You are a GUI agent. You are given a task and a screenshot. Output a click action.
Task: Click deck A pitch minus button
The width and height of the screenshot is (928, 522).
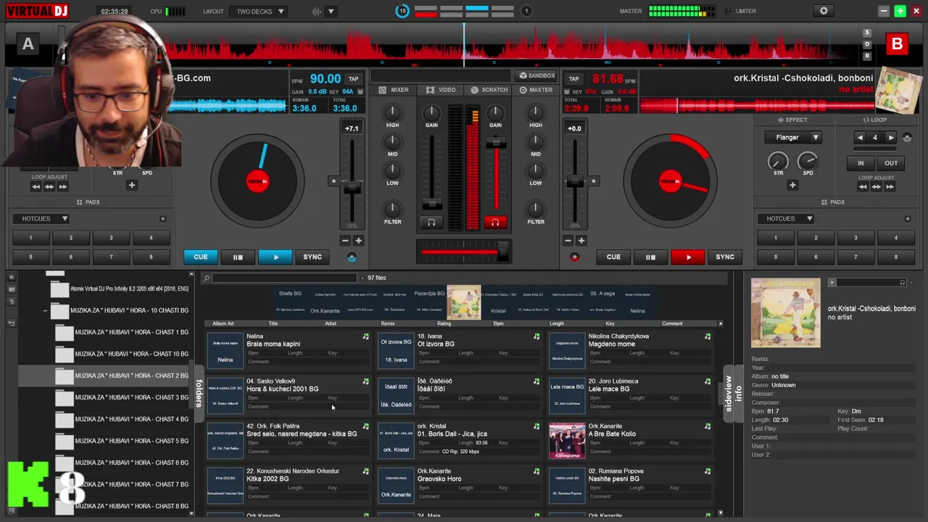pos(345,241)
